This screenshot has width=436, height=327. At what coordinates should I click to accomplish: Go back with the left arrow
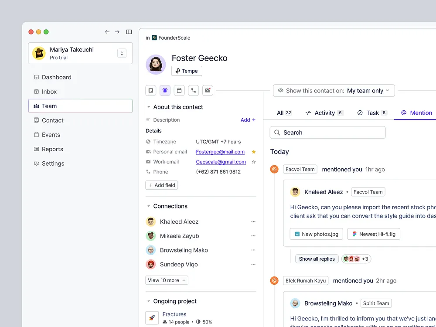(107, 32)
